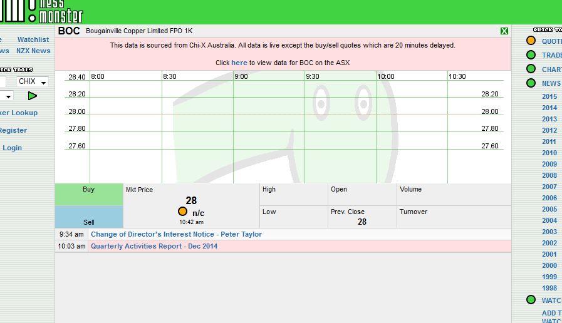This screenshot has height=323, width=562.
Task: Select news year 2002
Action: click(549, 243)
